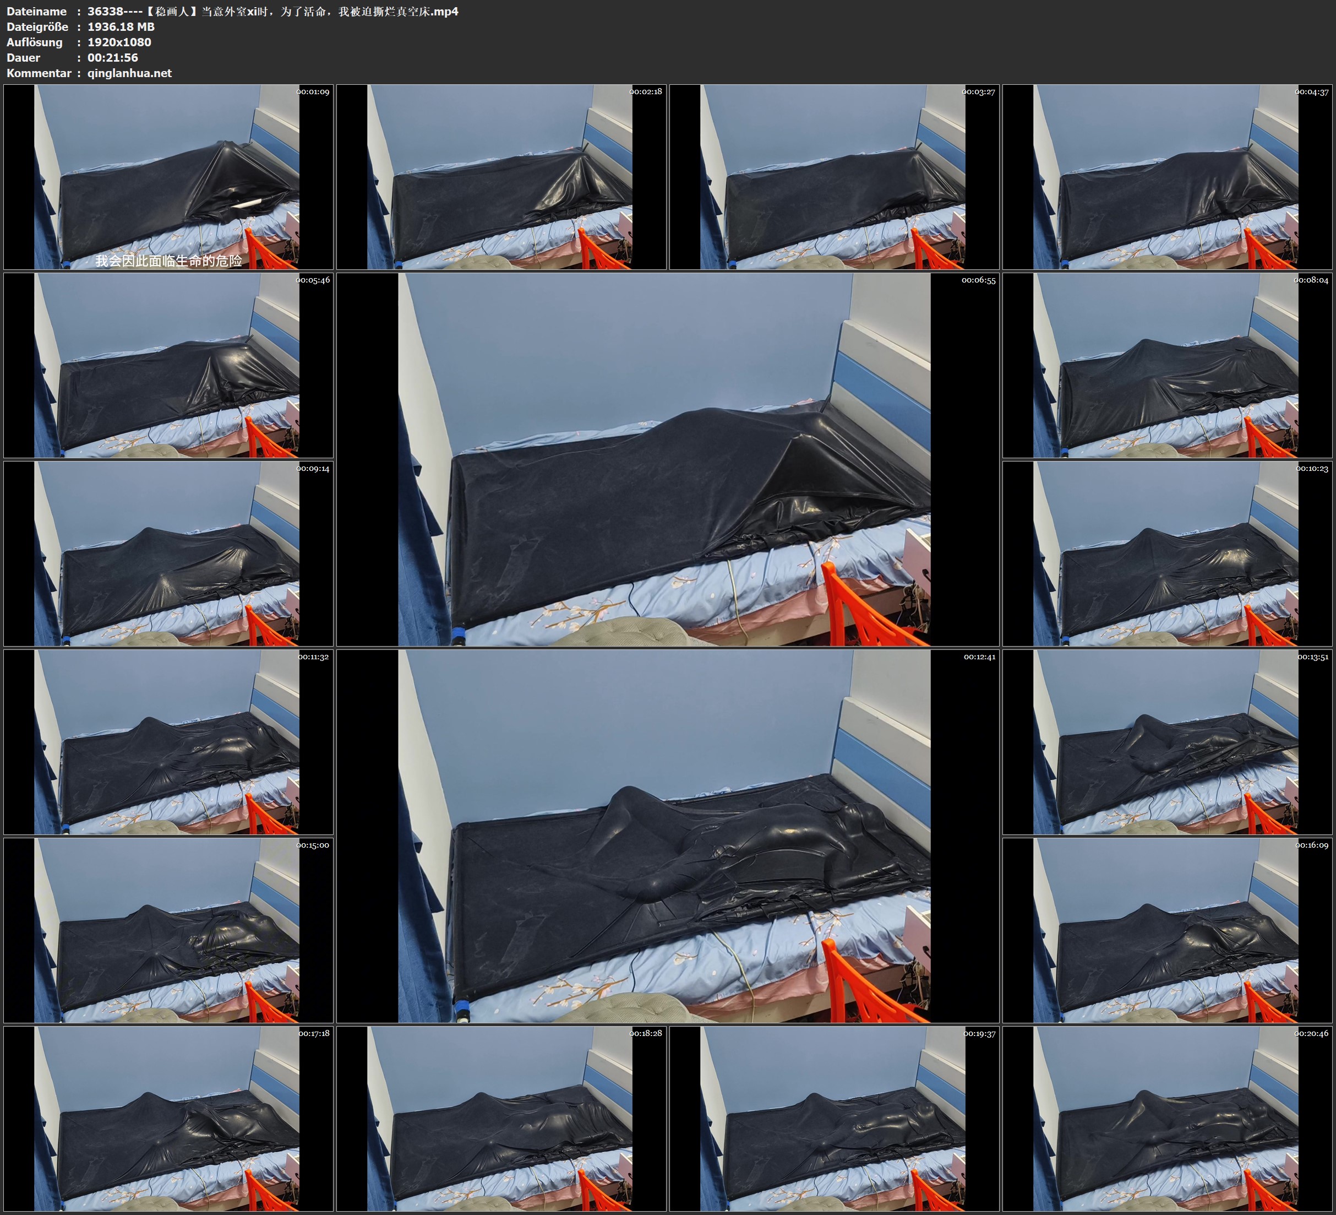Click the 00:04:37 frame thumbnail
Viewport: 1336px width, 1215px height.
pos(1167,177)
